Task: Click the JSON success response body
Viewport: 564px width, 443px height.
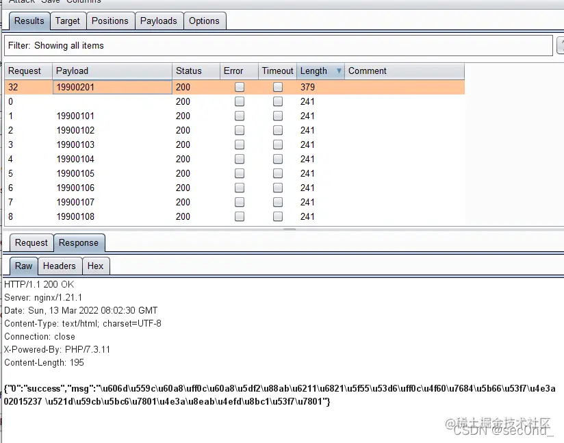Action: pyautogui.click(x=280, y=395)
